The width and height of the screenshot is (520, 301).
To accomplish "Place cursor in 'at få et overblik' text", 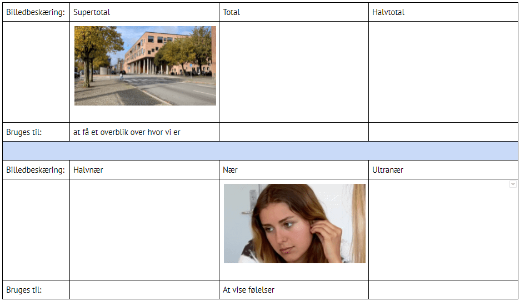I will pos(127,132).
